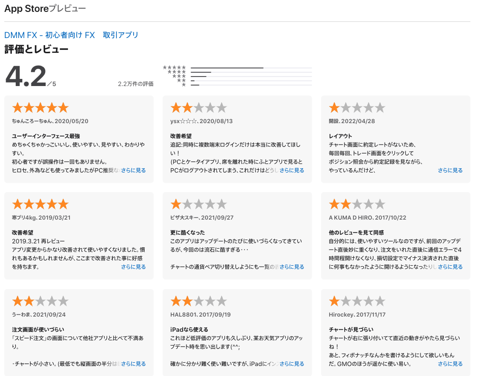
Task: Click the one-star rating on 開設's review
Action: [x=357, y=107]
